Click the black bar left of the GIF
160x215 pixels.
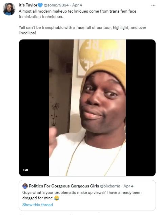34,108
